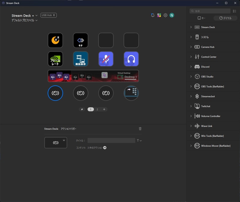Open the デフォルトプロファイル profile dropdown
Image resolution: width=240 pixels, height=202 pixels.
pos(23,20)
